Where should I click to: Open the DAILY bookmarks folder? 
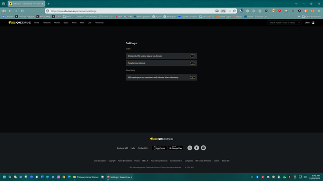click(x=67, y=17)
